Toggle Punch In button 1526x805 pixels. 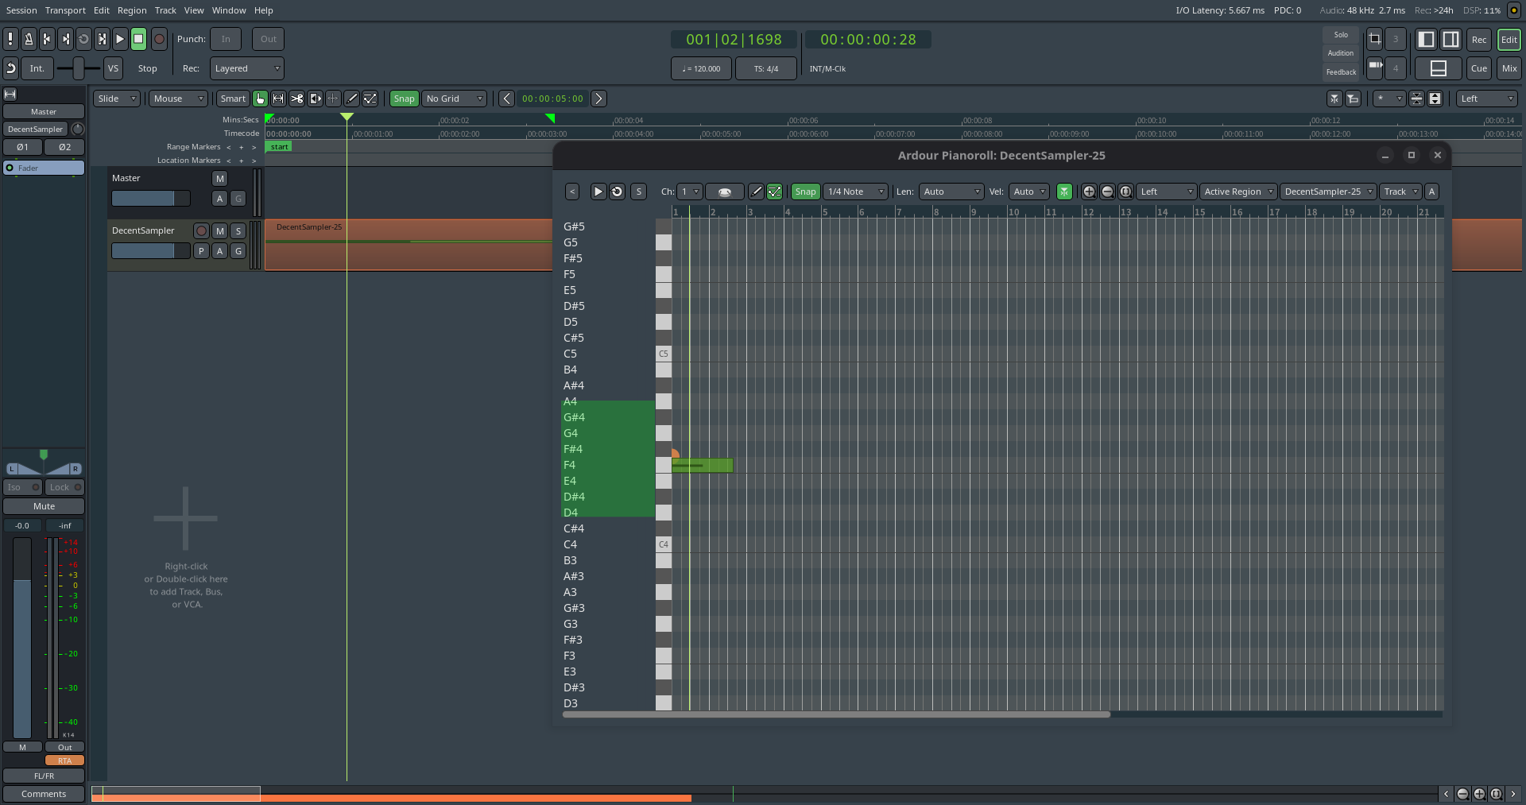(x=226, y=39)
